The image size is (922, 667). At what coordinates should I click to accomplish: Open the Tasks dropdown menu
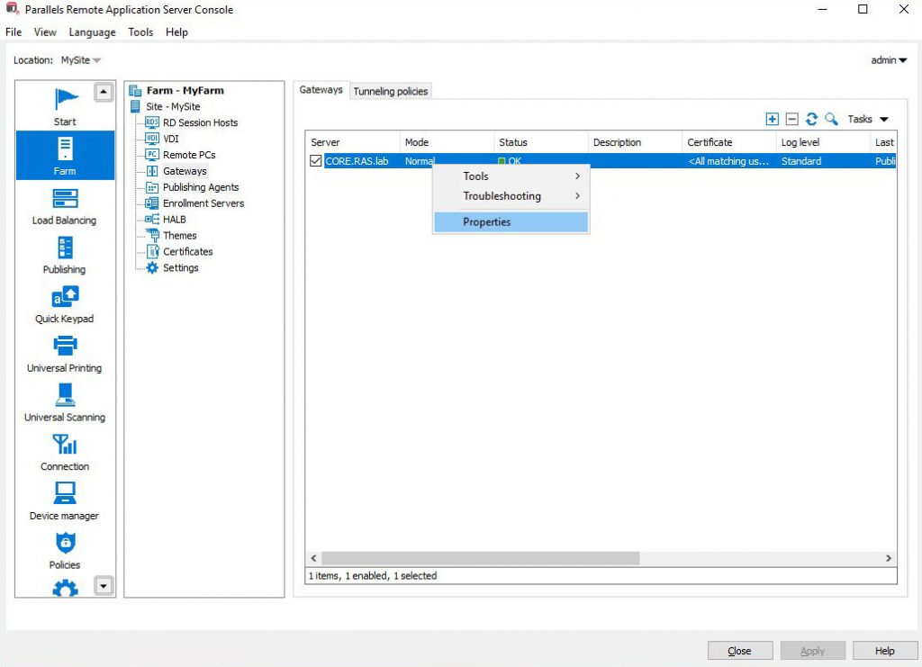coord(867,120)
